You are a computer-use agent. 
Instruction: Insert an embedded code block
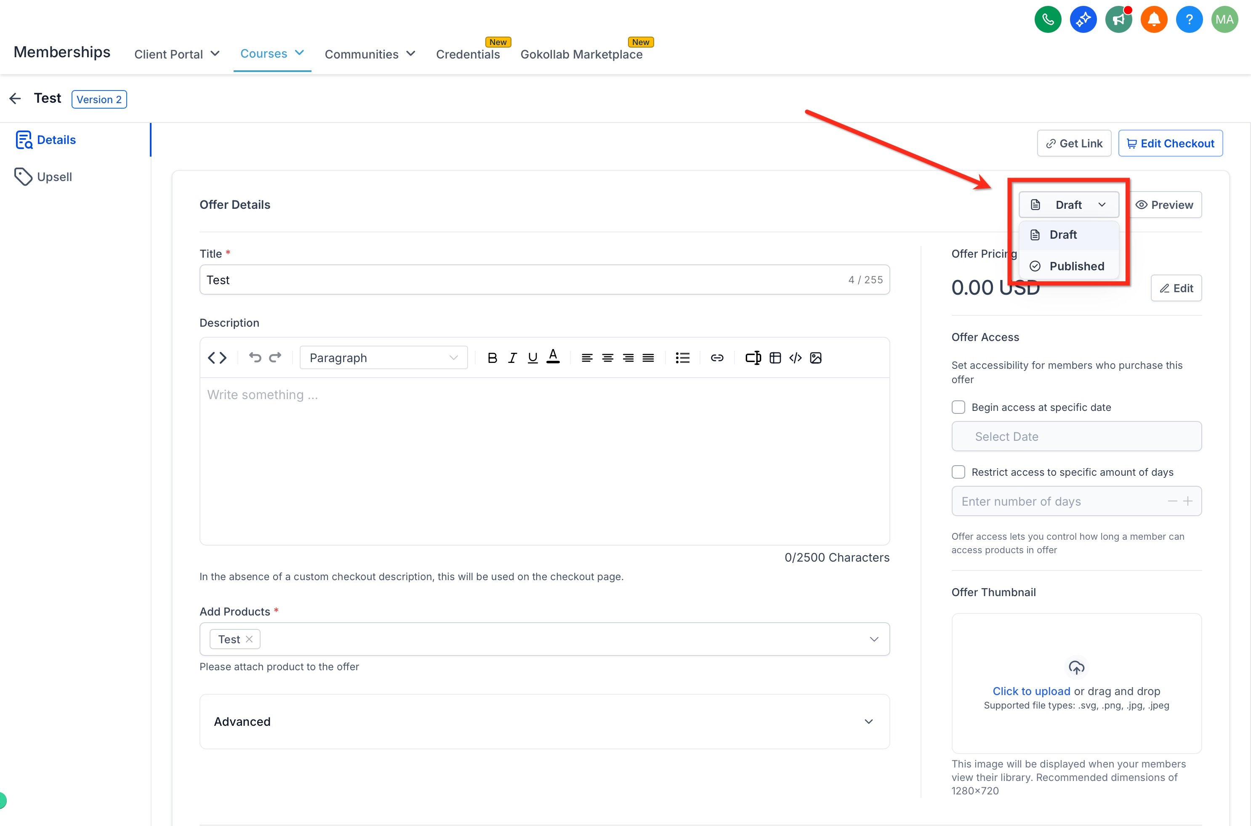pos(796,358)
